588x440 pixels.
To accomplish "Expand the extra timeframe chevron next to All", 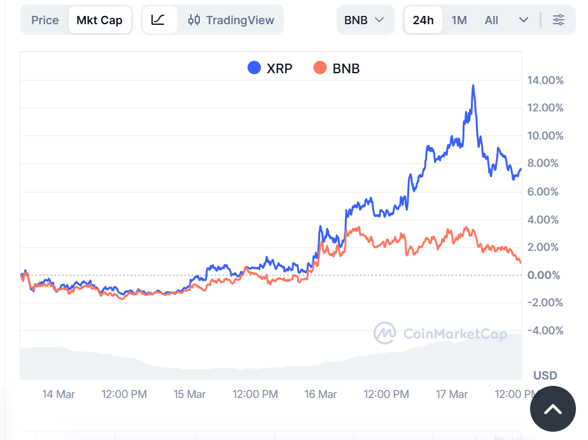I will click(523, 20).
